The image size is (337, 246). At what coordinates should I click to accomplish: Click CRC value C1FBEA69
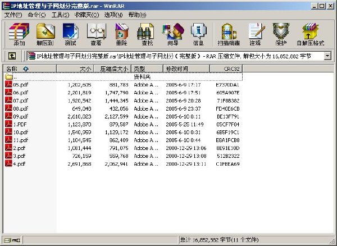227,164
